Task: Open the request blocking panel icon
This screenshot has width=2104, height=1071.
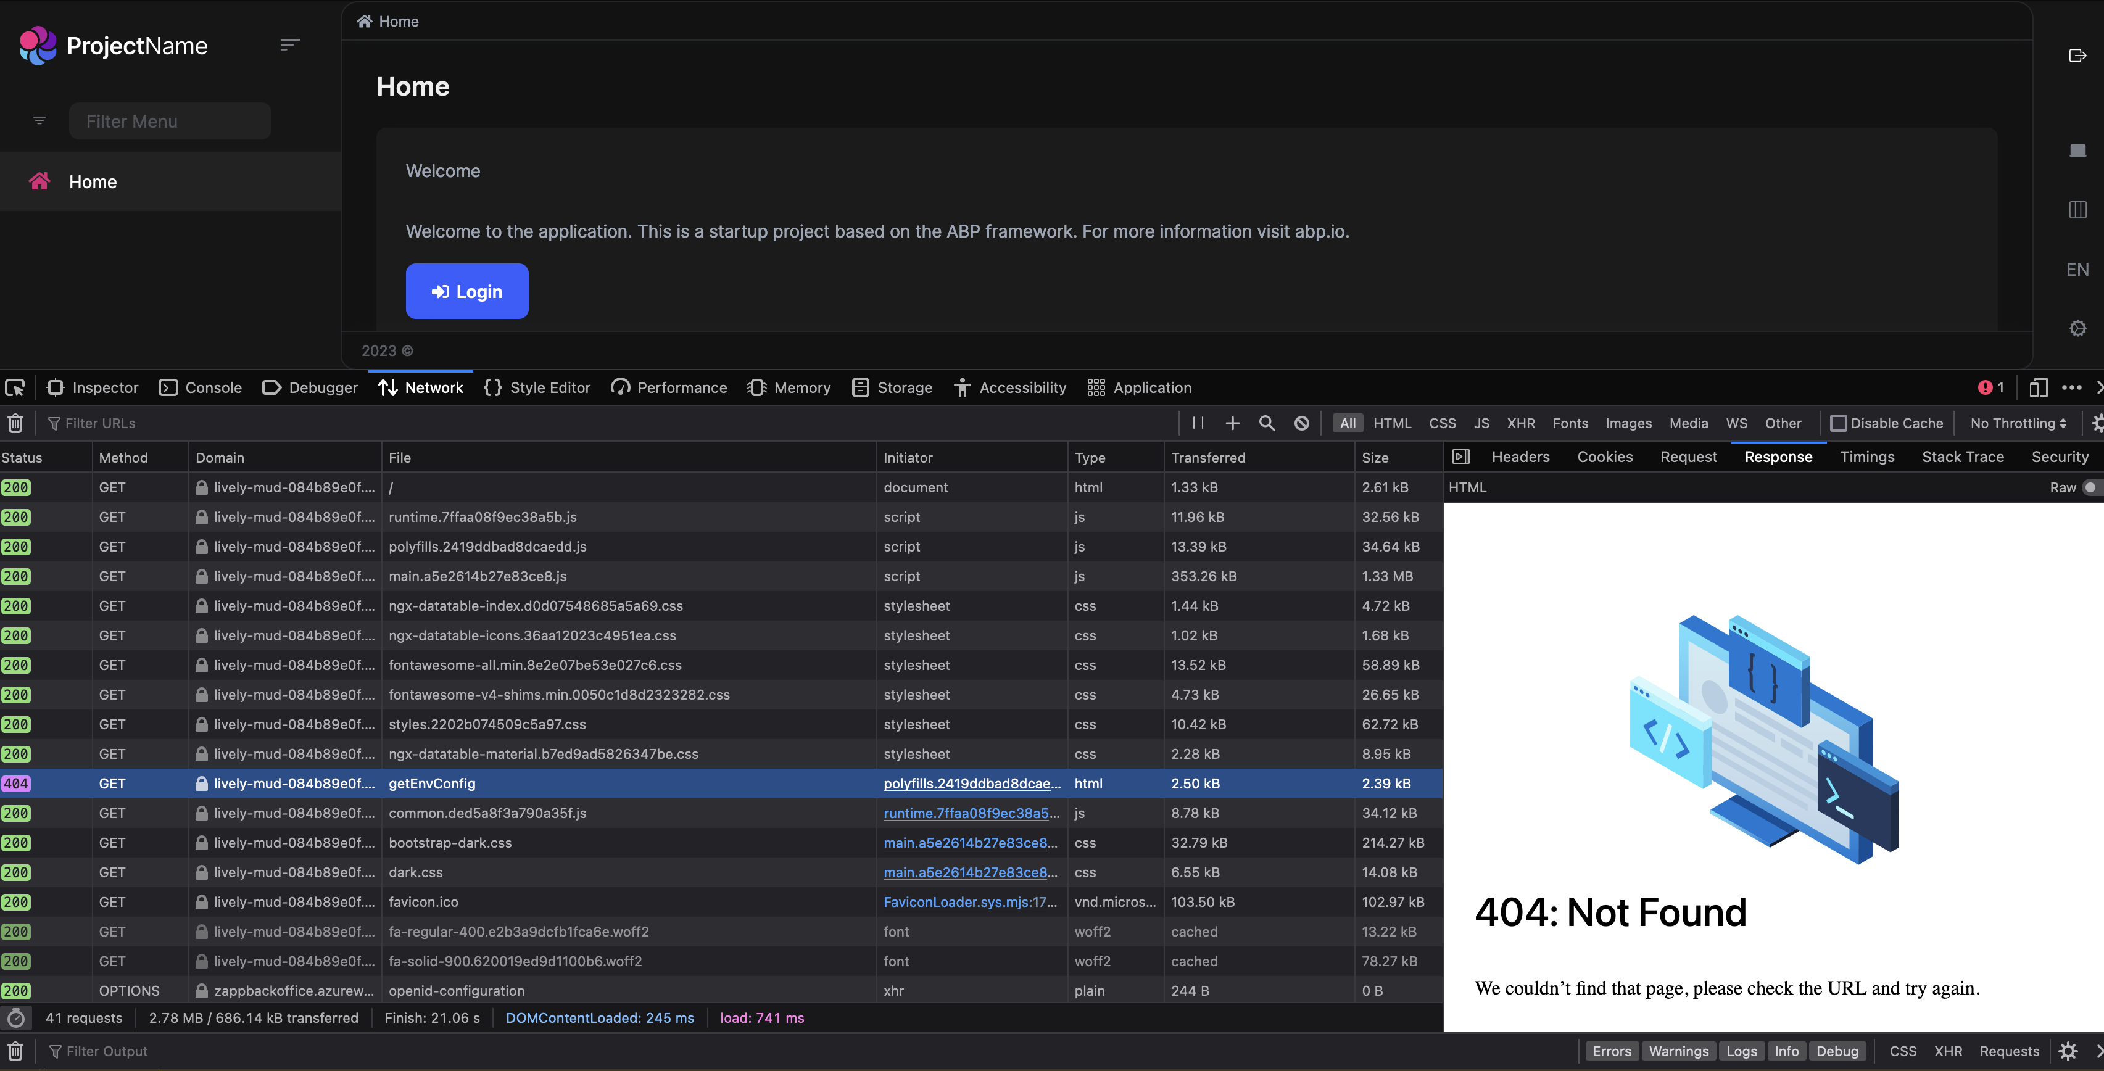Action: [1301, 423]
